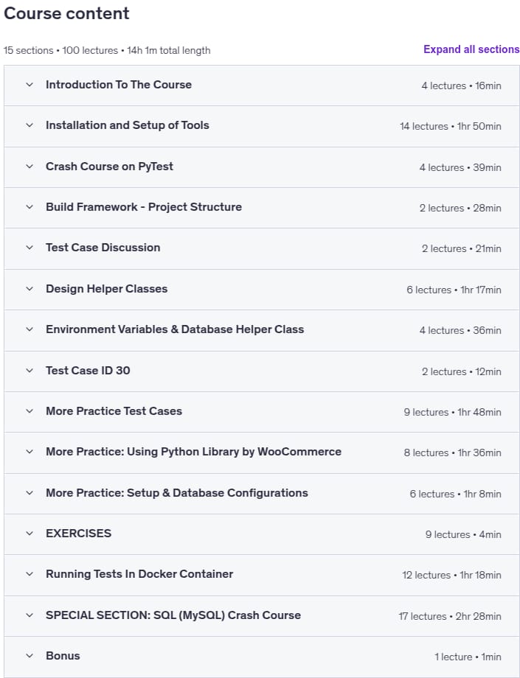Select Running Tests In Docker Container heading
This screenshot has height=678, width=520.
(x=139, y=574)
